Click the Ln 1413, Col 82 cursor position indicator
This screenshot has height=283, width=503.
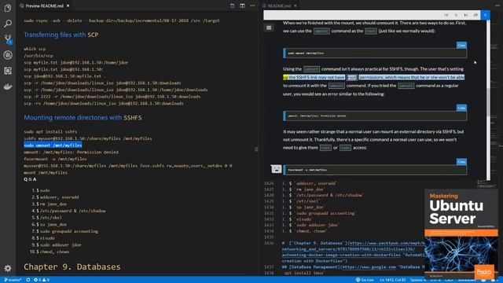tap(393, 280)
